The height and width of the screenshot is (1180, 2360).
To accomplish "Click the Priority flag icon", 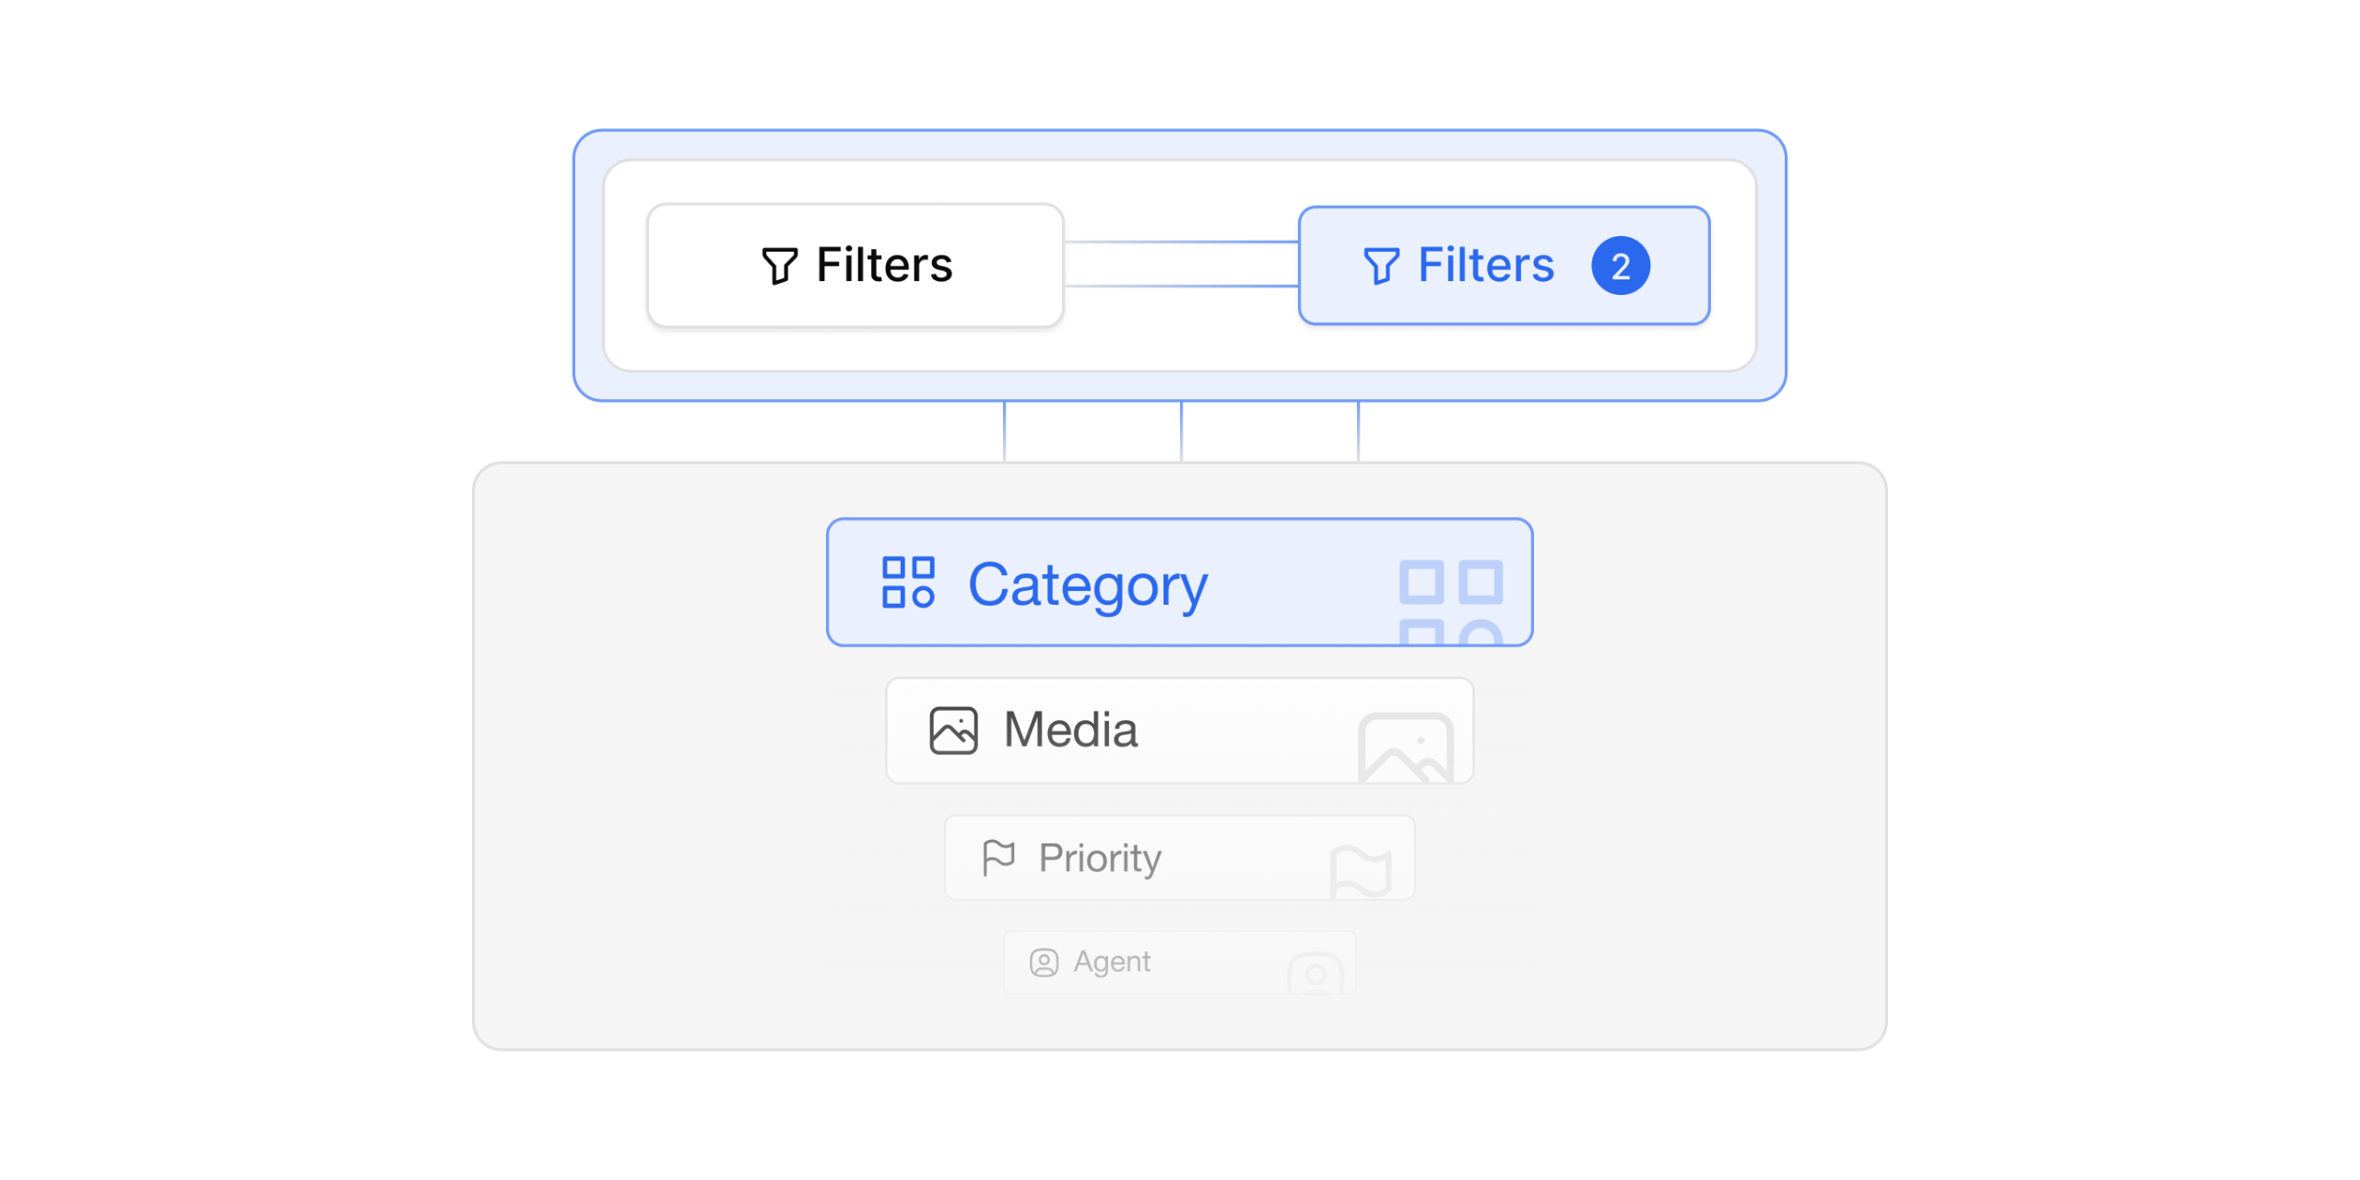I will point(998,857).
